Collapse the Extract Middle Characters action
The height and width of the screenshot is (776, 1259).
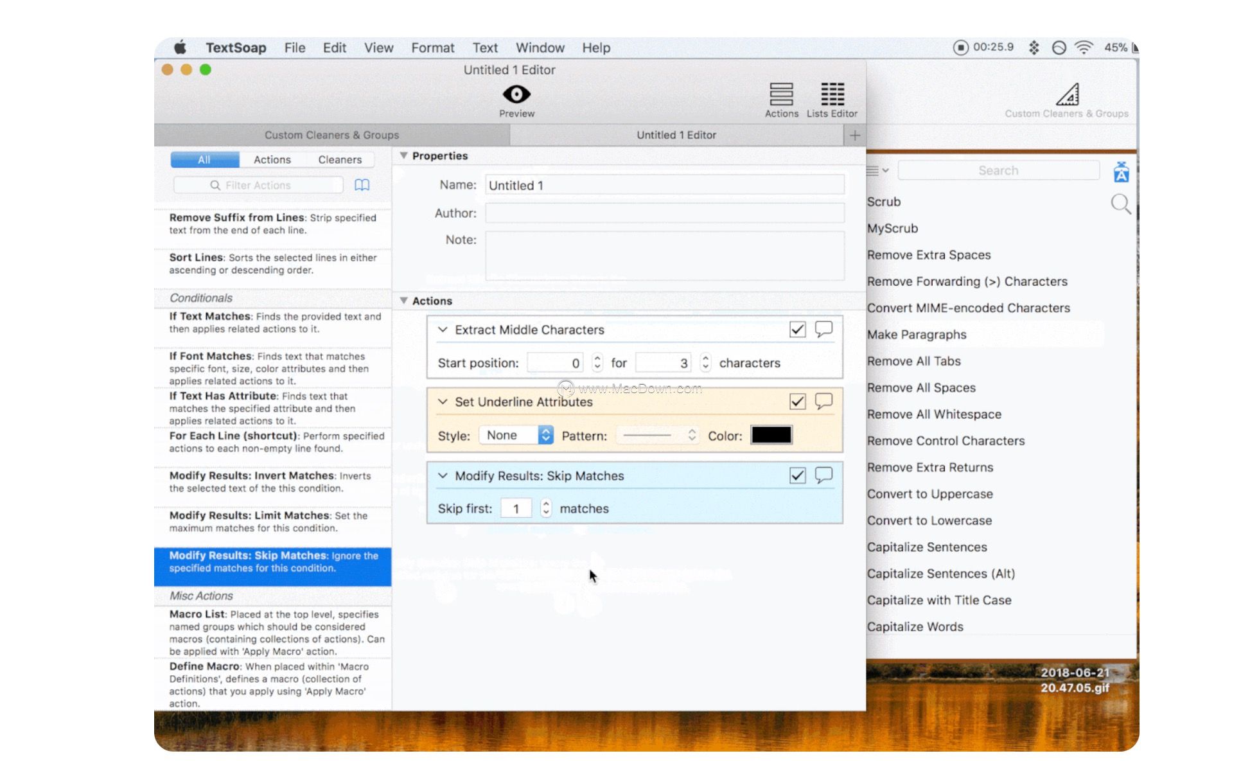point(443,330)
